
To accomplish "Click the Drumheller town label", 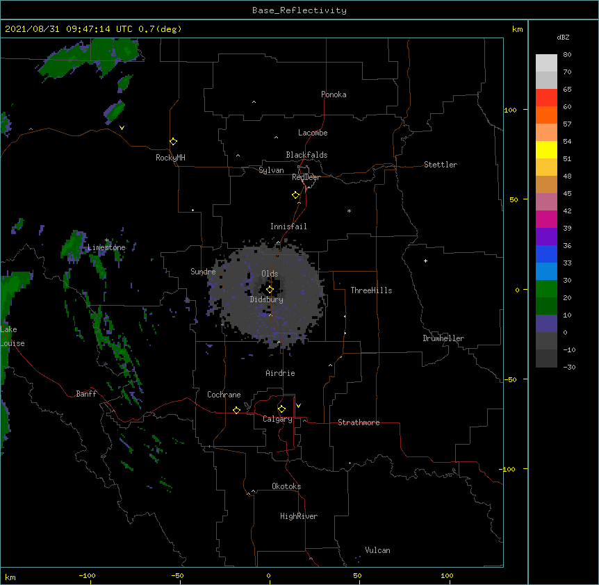I will [x=443, y=338].
